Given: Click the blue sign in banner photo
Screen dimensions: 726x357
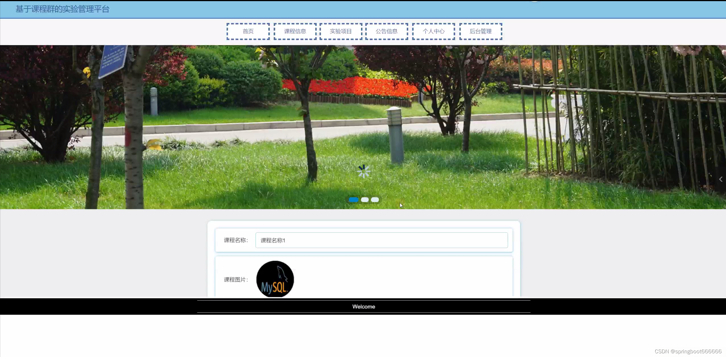Looking at the screenshot, I should pos(113,61).
